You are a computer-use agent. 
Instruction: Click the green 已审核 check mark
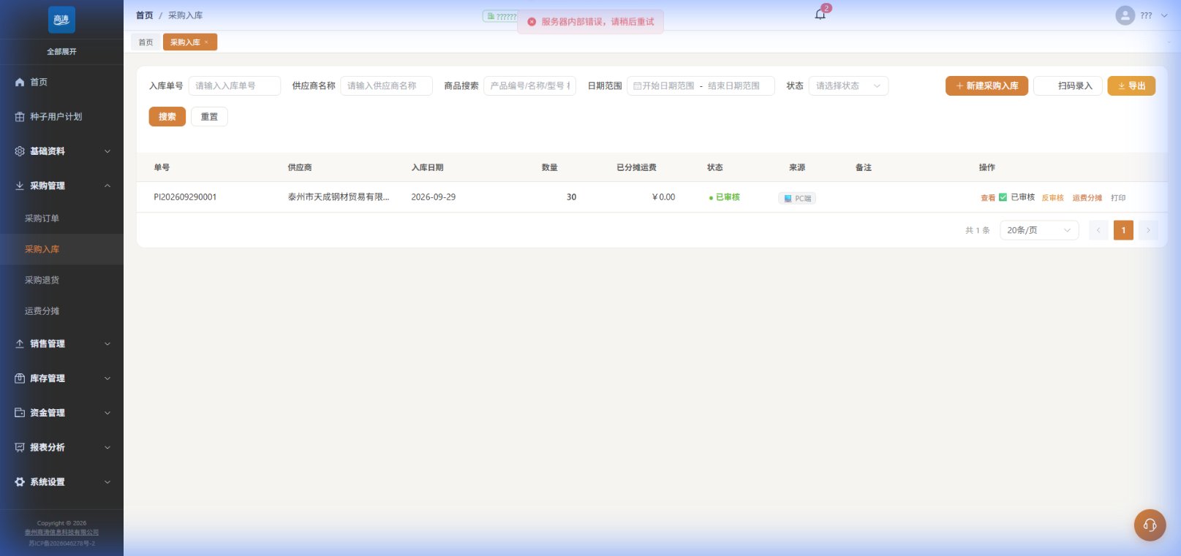click(1003, 197)
